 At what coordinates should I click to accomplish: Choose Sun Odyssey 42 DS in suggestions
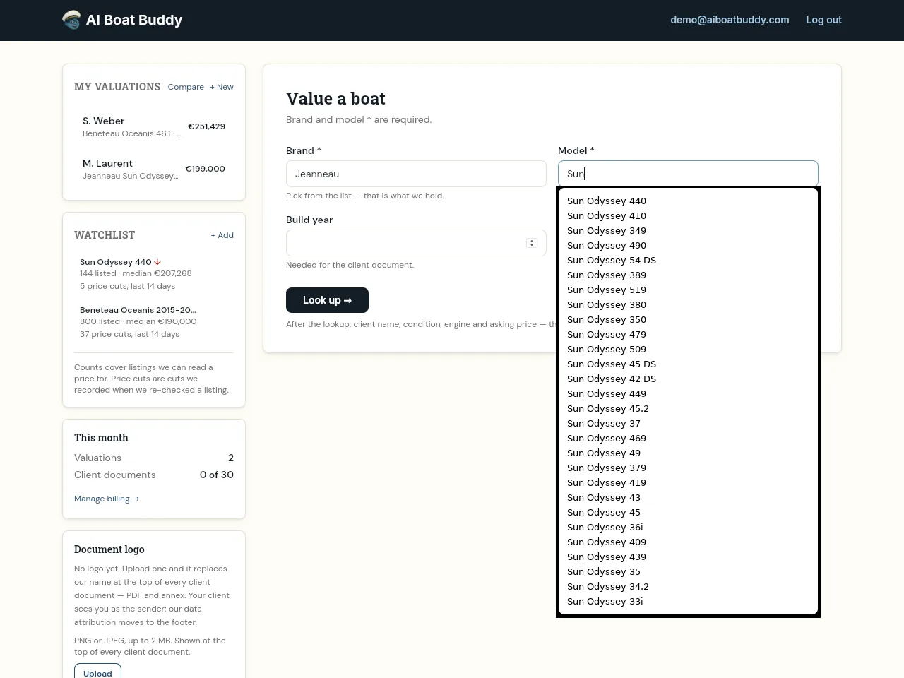tap(688, 379)
